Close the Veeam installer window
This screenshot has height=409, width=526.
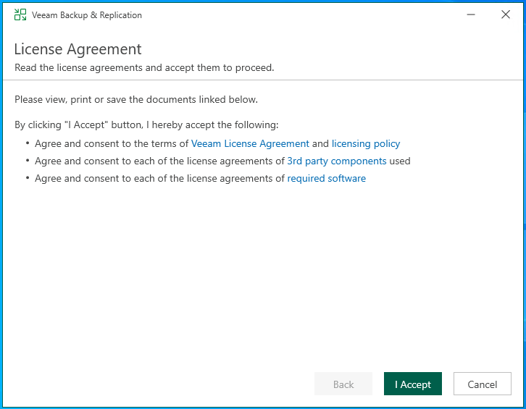[506, 14]
